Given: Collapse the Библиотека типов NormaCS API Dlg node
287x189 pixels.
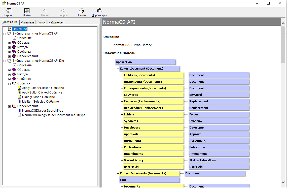Looking at the screenshot, I should pos(5,61).
